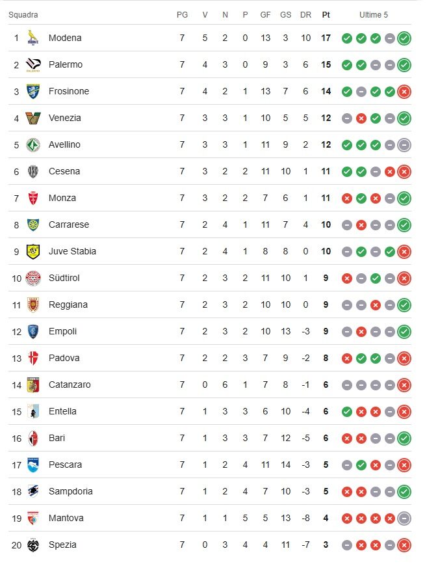Screen dimensions: 438x566
Task: Go to the Pescara team page
Action: click(x=66, y=465)
